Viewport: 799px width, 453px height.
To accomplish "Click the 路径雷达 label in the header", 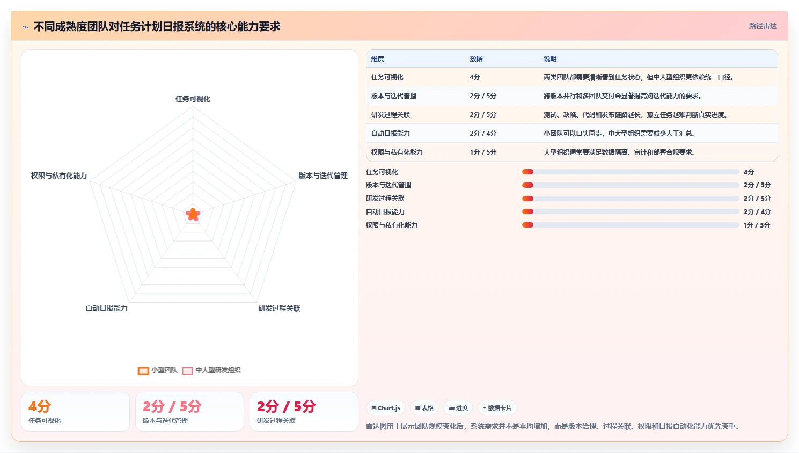I will click(x=763, y=26).
